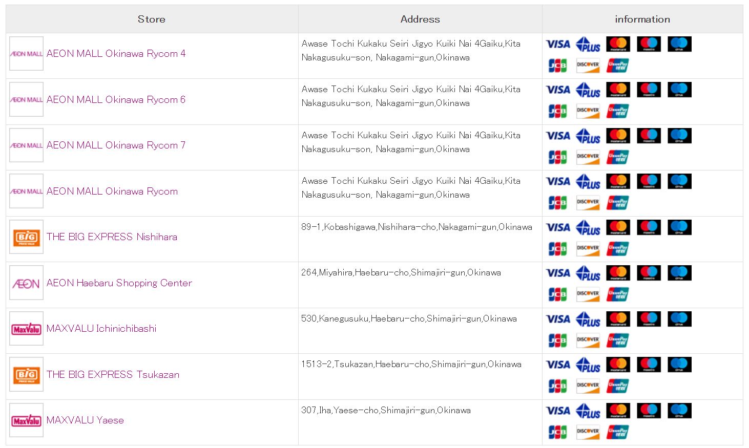Click the Mastercard icon in the MAXVALU Ichinichibashi row
749x448 pixels.
(x=618, y=319)
